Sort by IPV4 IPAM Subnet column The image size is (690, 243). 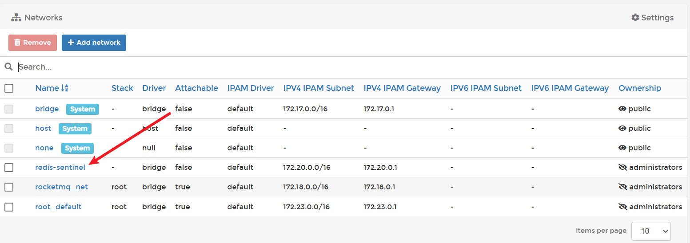click(318, 88)
